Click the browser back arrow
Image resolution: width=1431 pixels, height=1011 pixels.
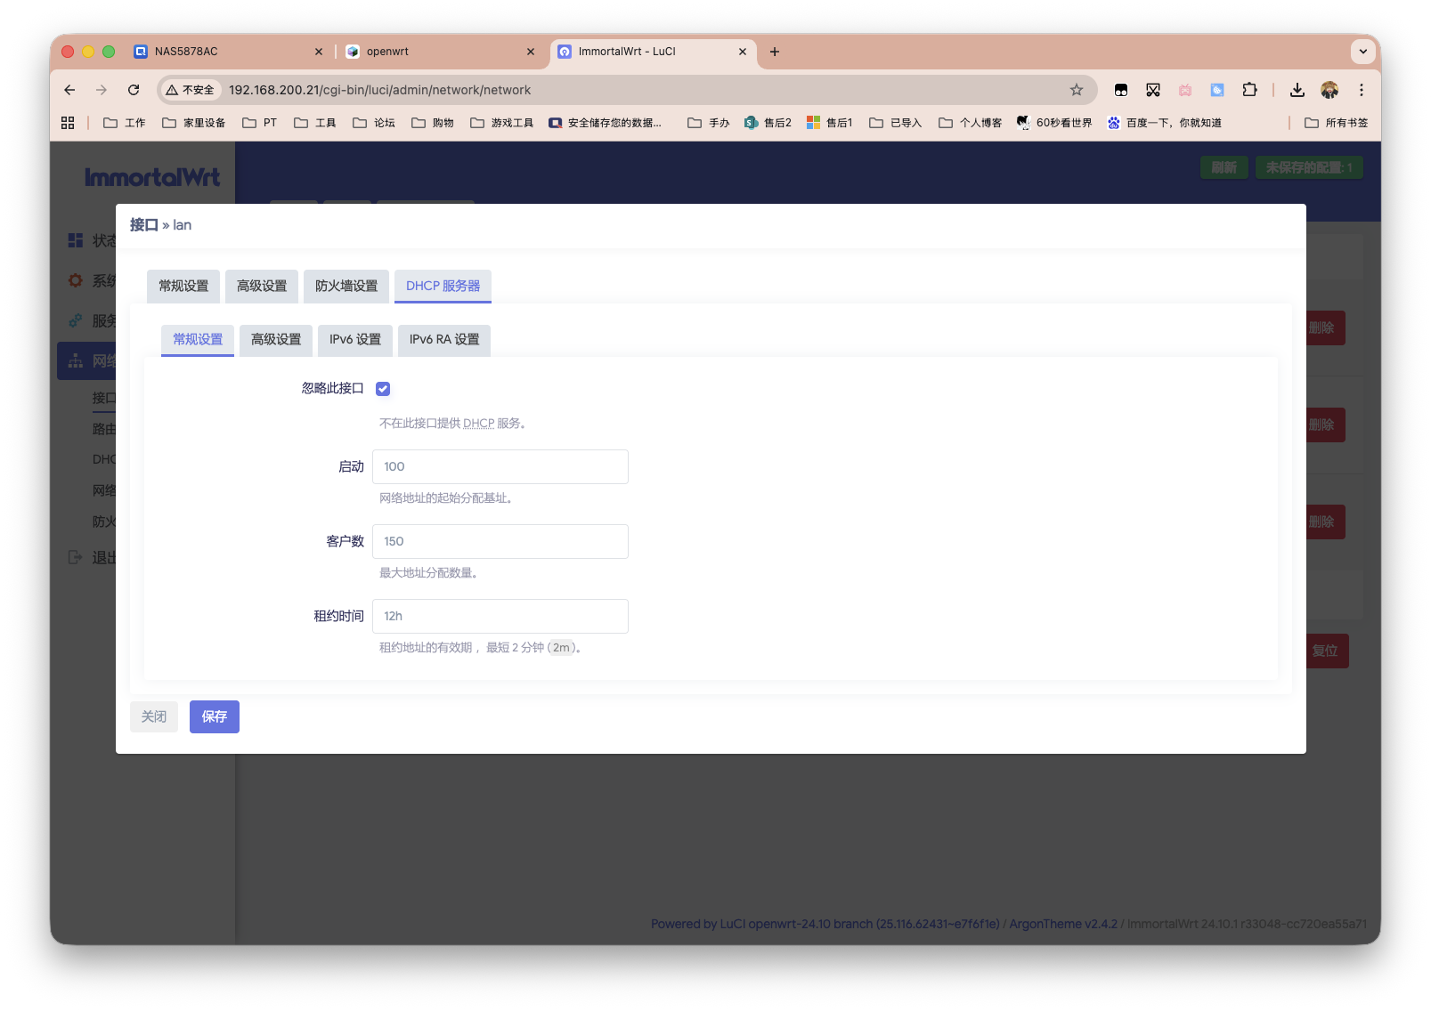69,90
